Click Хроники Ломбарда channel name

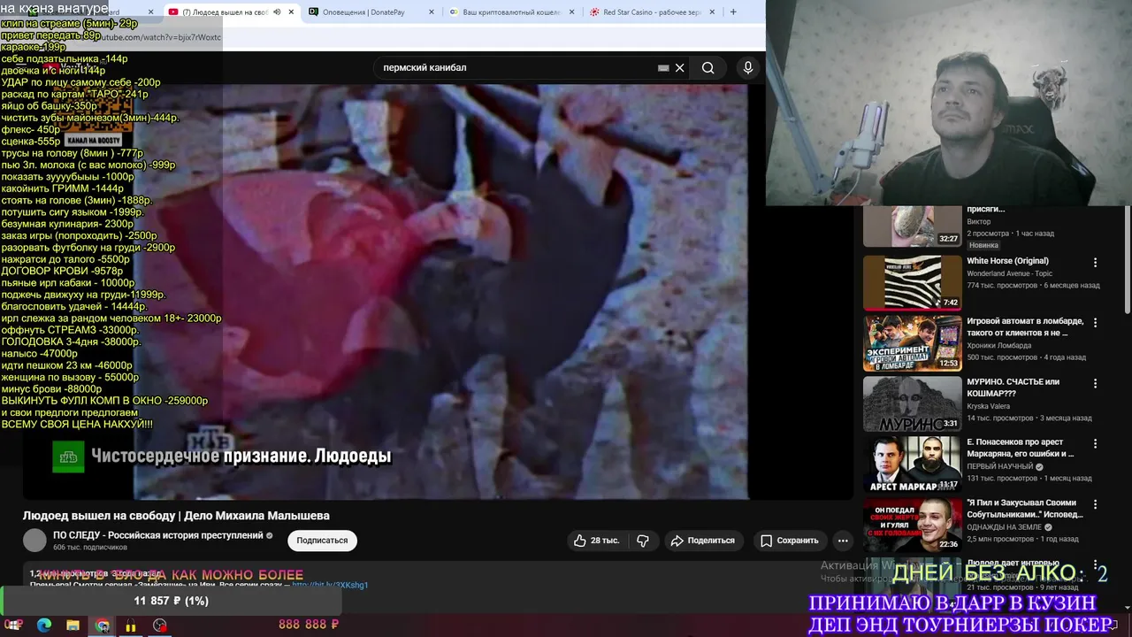[999, 346]
